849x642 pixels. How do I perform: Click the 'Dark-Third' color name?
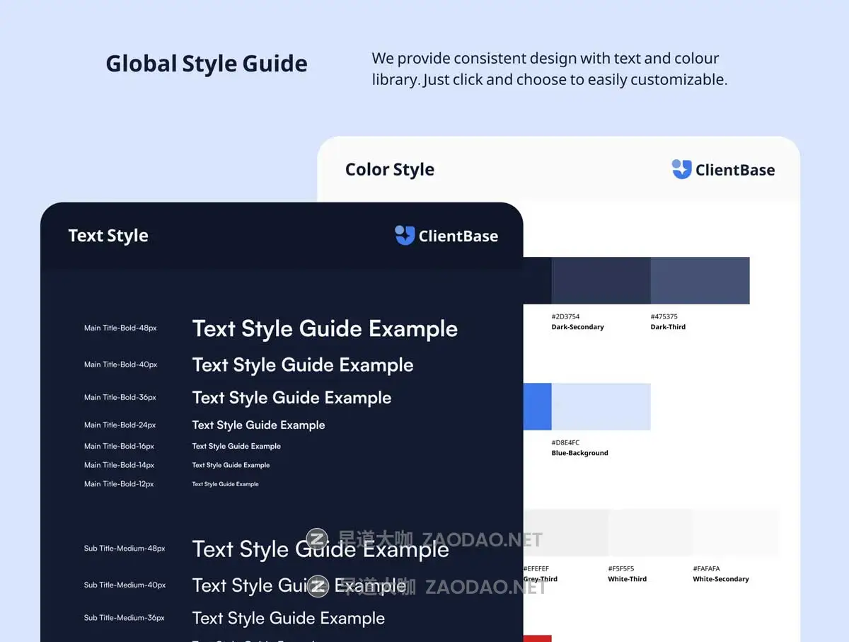(668, 327)
